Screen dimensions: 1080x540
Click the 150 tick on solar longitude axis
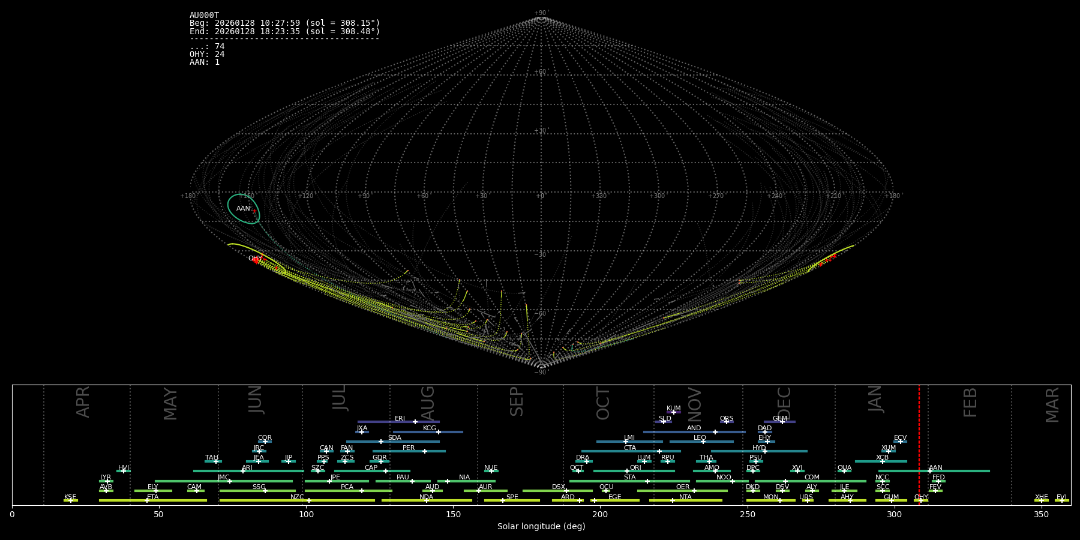(x=453, y=514)
